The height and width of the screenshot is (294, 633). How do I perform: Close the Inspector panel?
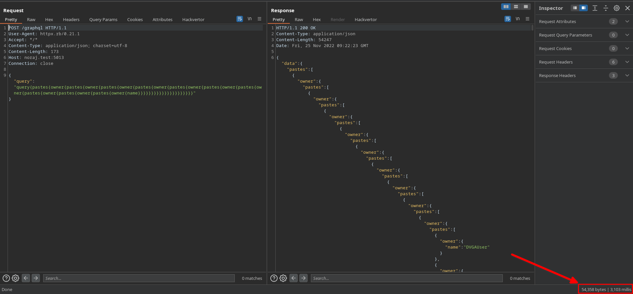[x=627, y=8]
